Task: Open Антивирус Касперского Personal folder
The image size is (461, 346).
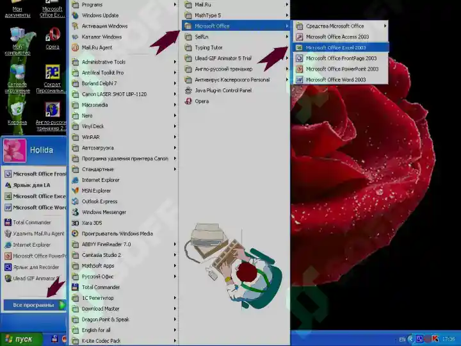Action: click(x=236, y=79)
